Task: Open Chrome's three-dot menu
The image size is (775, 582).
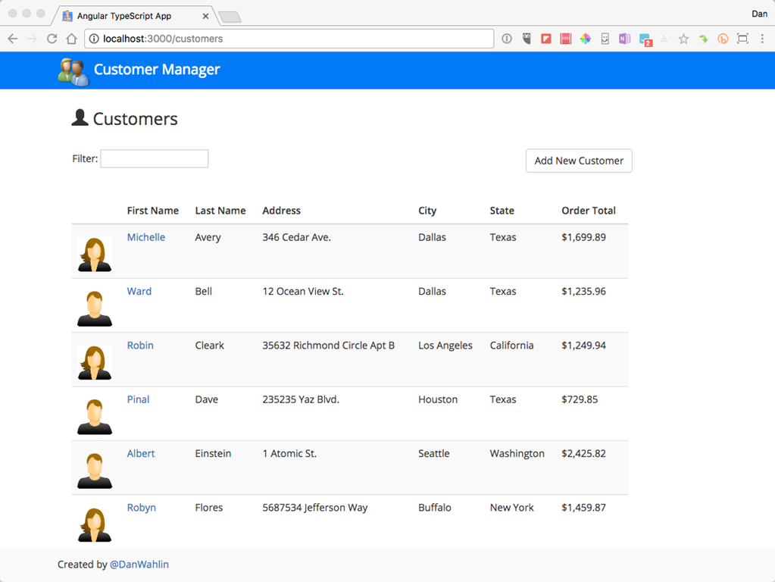Action: (763, 38)
